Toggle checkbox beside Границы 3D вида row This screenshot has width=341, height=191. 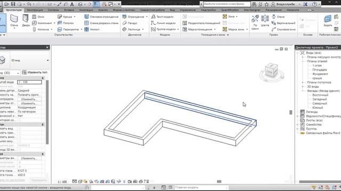click(x=20, y=150)
